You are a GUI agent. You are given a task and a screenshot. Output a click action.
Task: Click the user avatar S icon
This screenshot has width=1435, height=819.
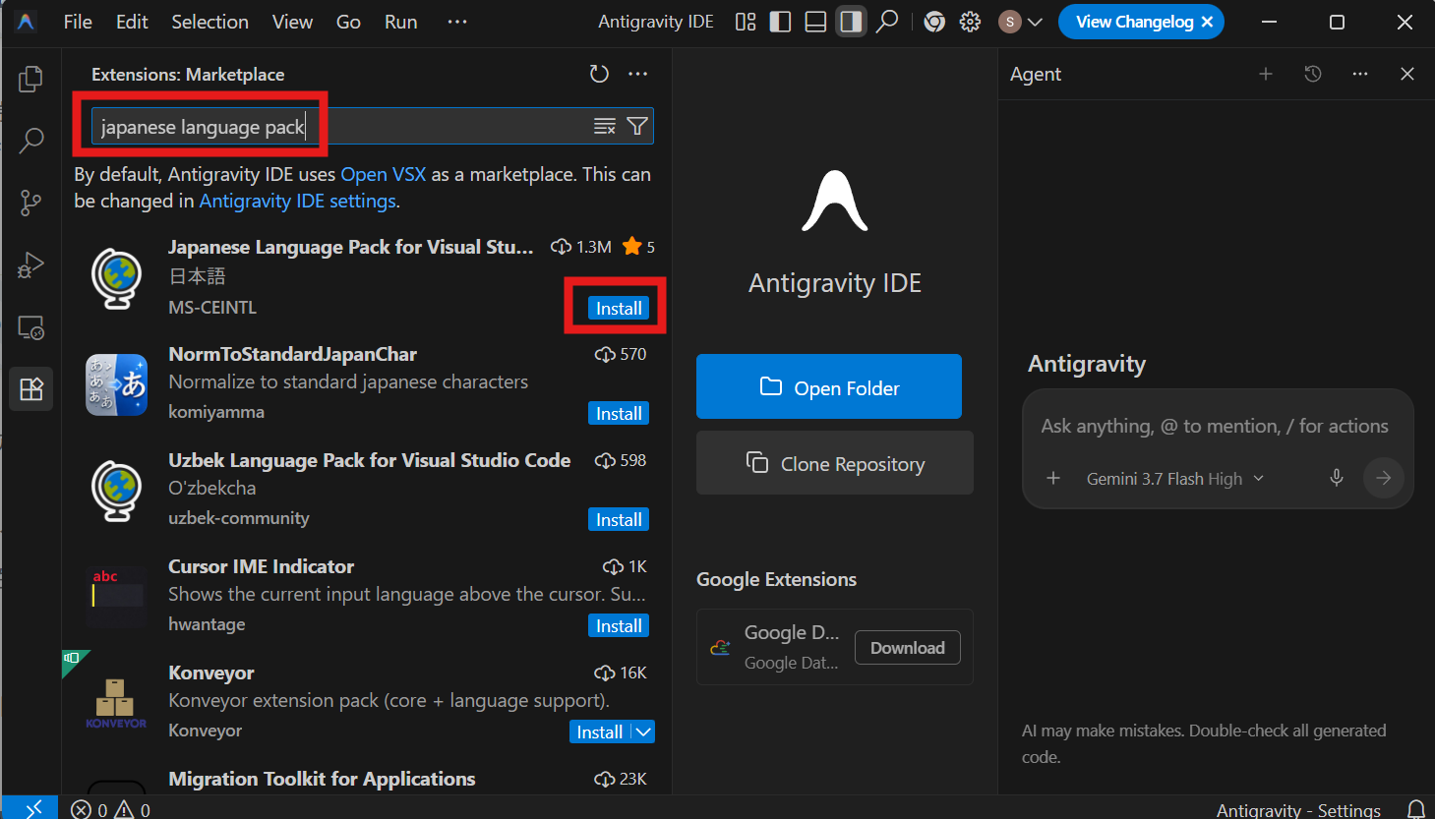click(1009, 22)
